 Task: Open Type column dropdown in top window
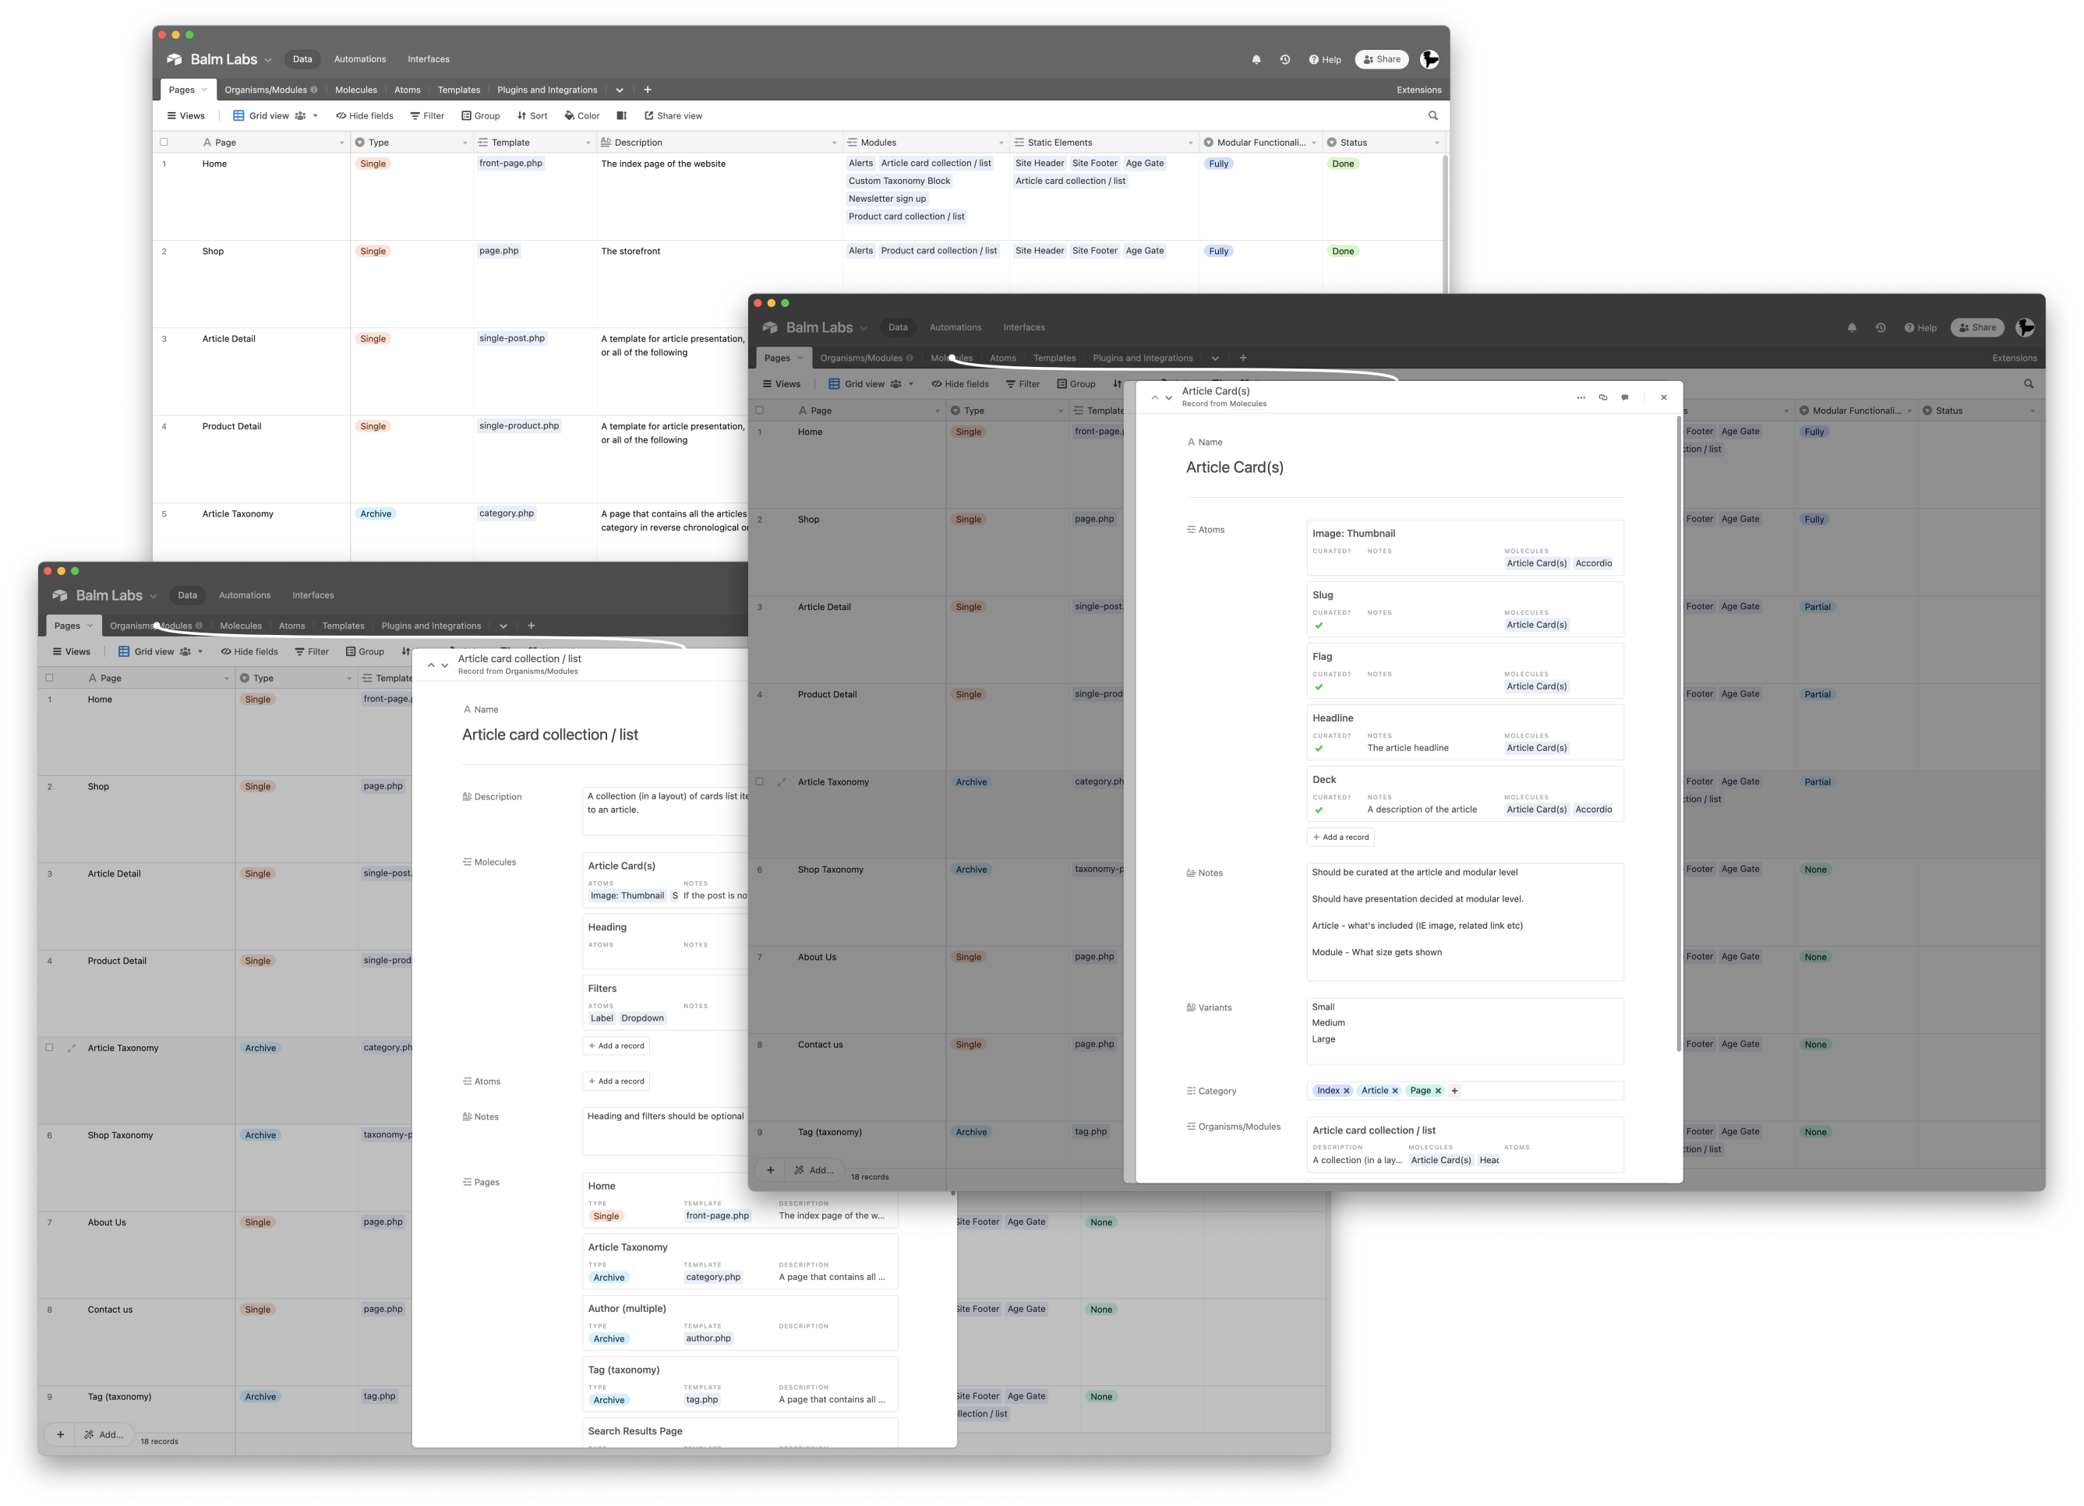click(x=465, y=143)
